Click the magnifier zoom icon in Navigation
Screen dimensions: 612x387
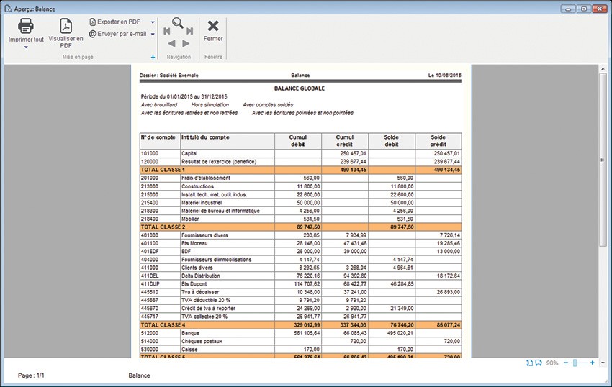point(178,22)
